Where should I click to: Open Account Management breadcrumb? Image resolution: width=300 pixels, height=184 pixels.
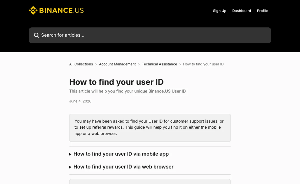(117, 64)
